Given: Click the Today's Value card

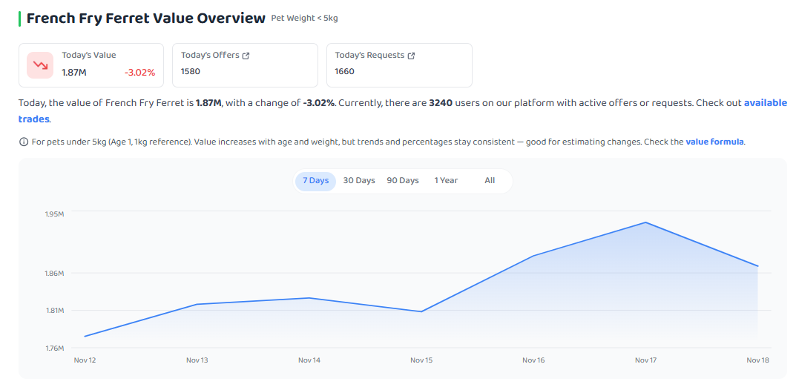Looking at the screenshot, I should tap(91, 65).
